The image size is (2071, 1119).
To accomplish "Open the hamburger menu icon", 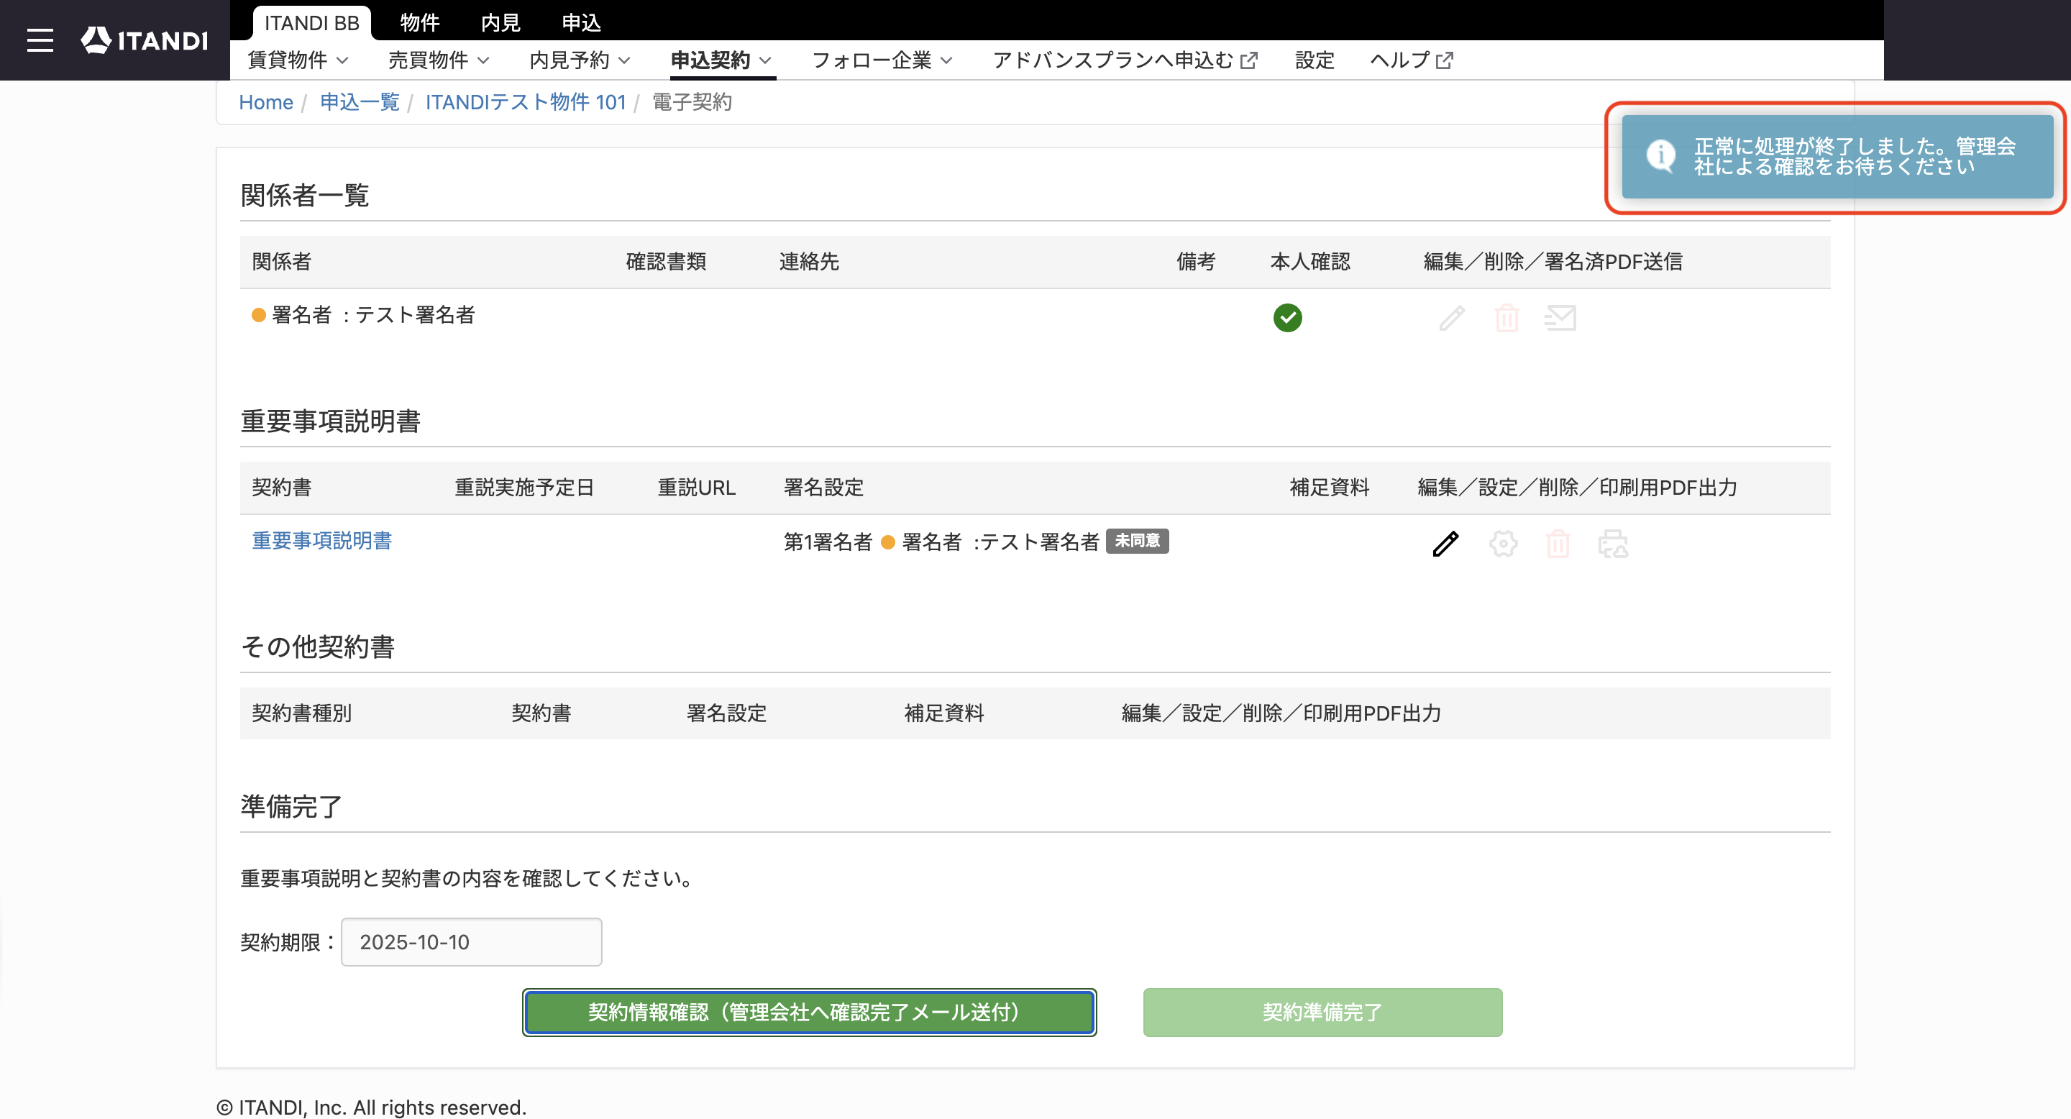I will click(40, 40).
